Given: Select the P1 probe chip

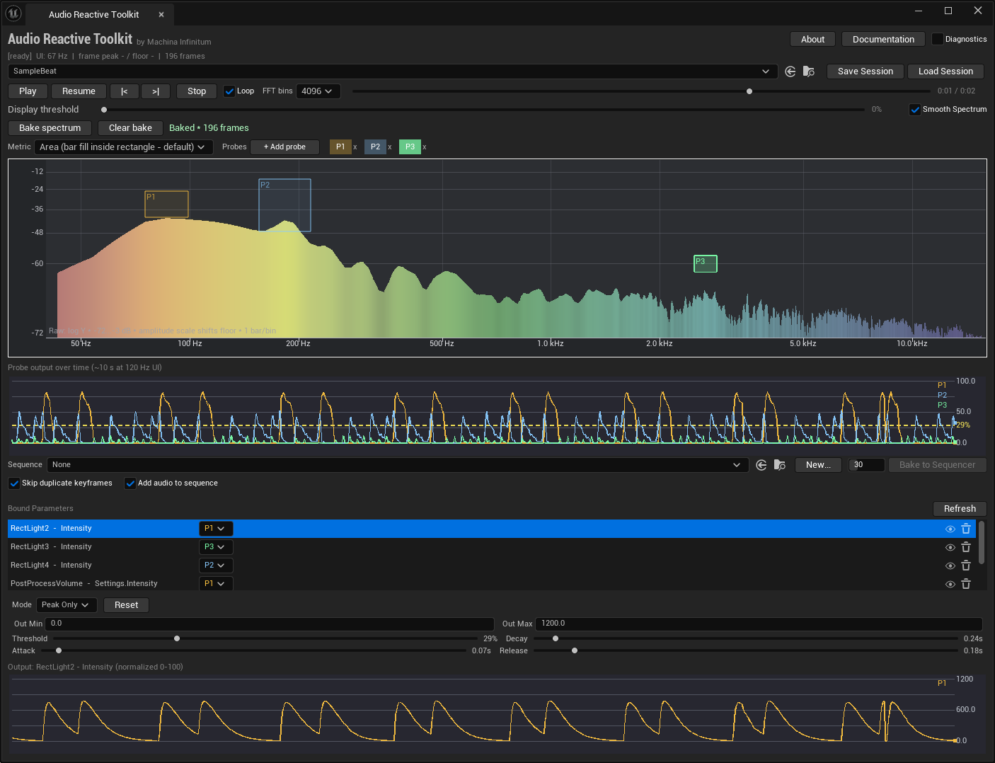Looking at the screenshot, I should (x=340, y=147).
